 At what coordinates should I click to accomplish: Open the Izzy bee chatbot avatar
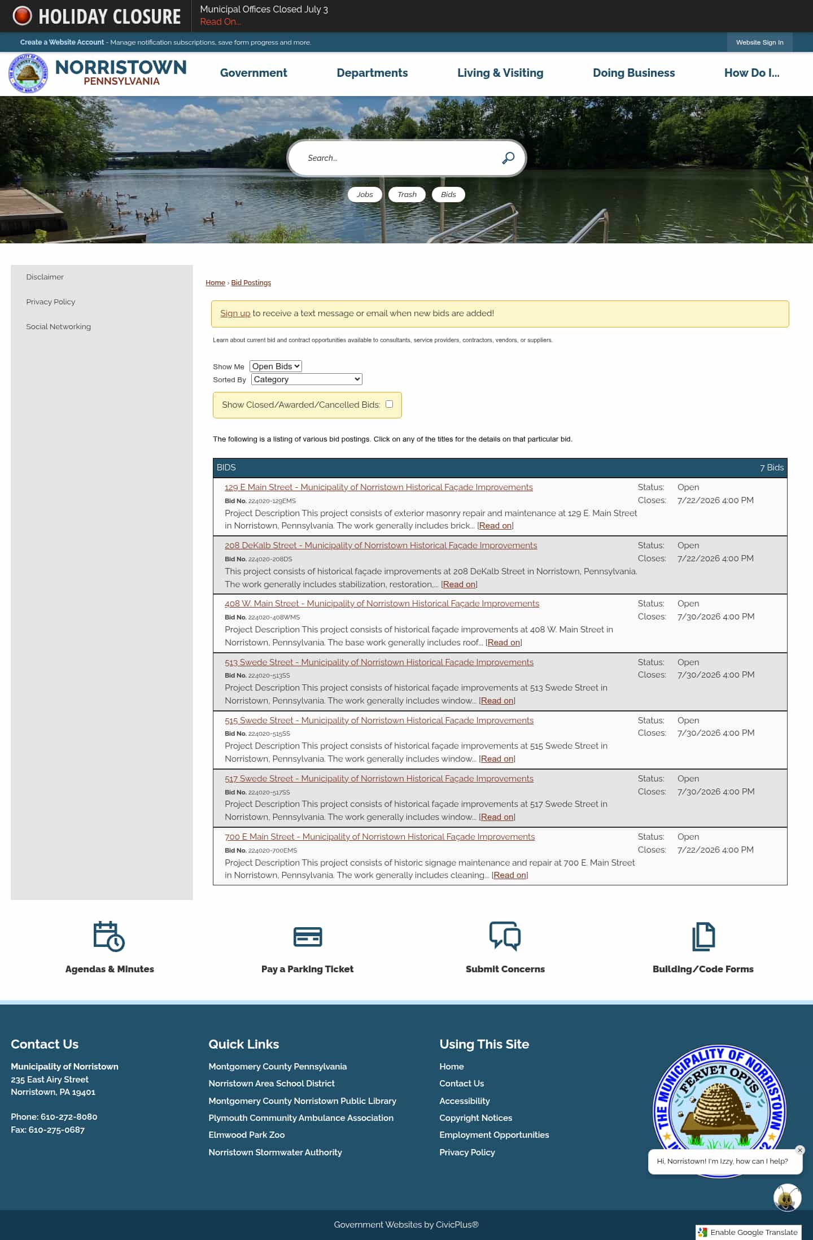787,1198
